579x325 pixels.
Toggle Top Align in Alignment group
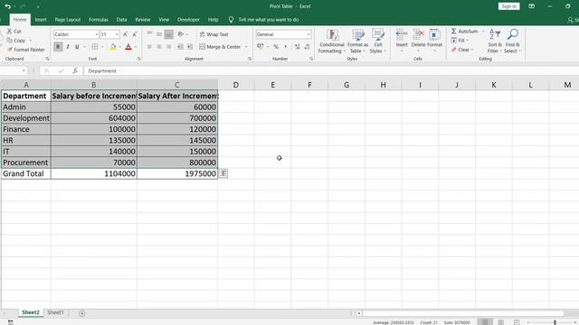click(x=149, y=34)
